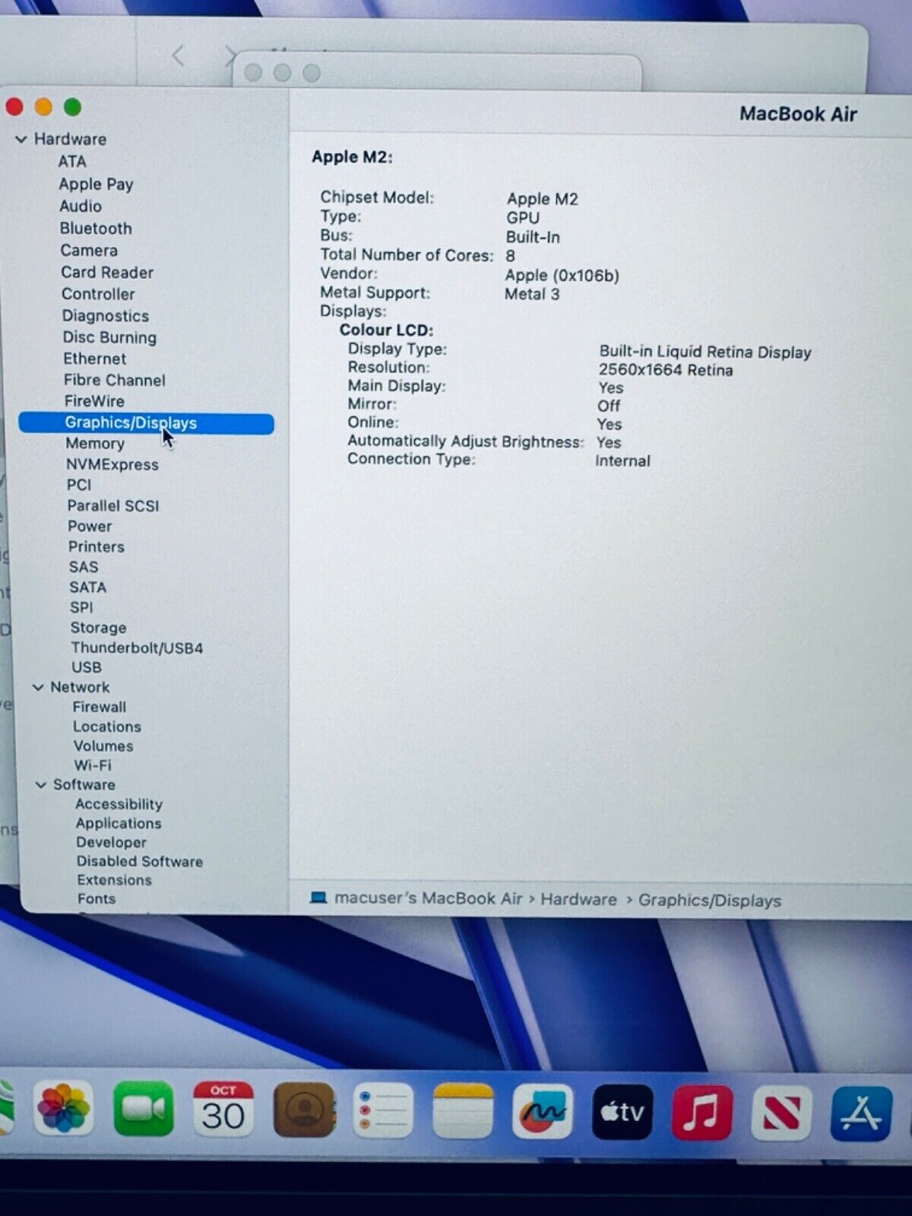
Task: Select Apple Pay in the sidebar
Action: (96, 184)
